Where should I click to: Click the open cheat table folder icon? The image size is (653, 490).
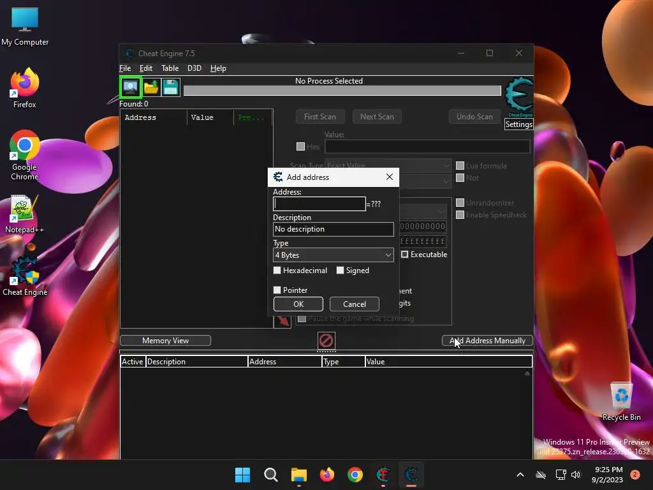(x=150, y=87)
